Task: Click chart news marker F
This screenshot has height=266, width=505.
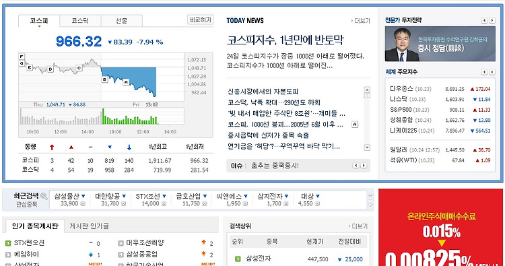Action: [x=22, y=57]
